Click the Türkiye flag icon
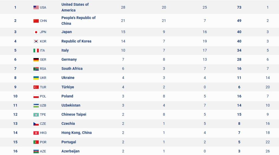The image size is (279, 155). [36, 87]
